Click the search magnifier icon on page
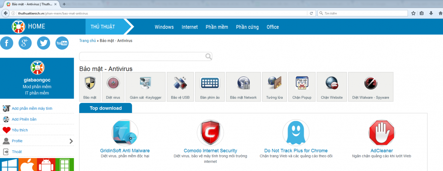This screenshot has height=171, width=443. pos(209,57)
